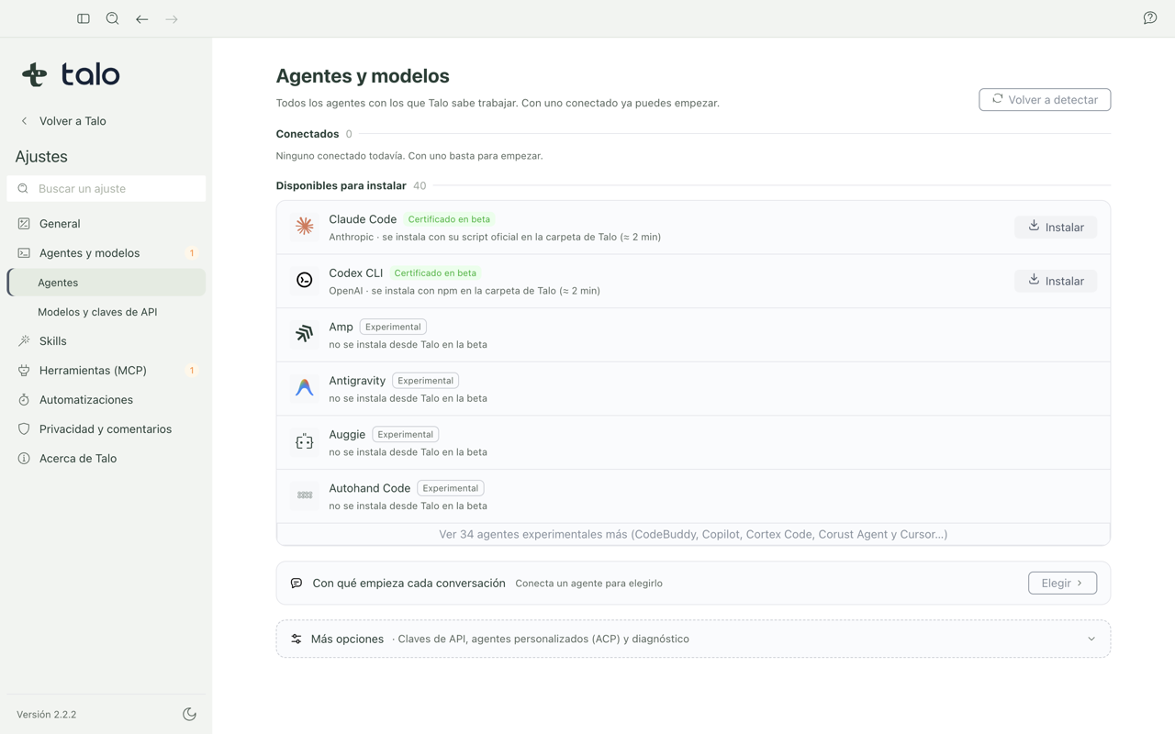Open Agentes y modelos in sidebar
Image resolution: width=1175 pixels, height=734 pixels.
pyautogui.click(x=106, y=252)
